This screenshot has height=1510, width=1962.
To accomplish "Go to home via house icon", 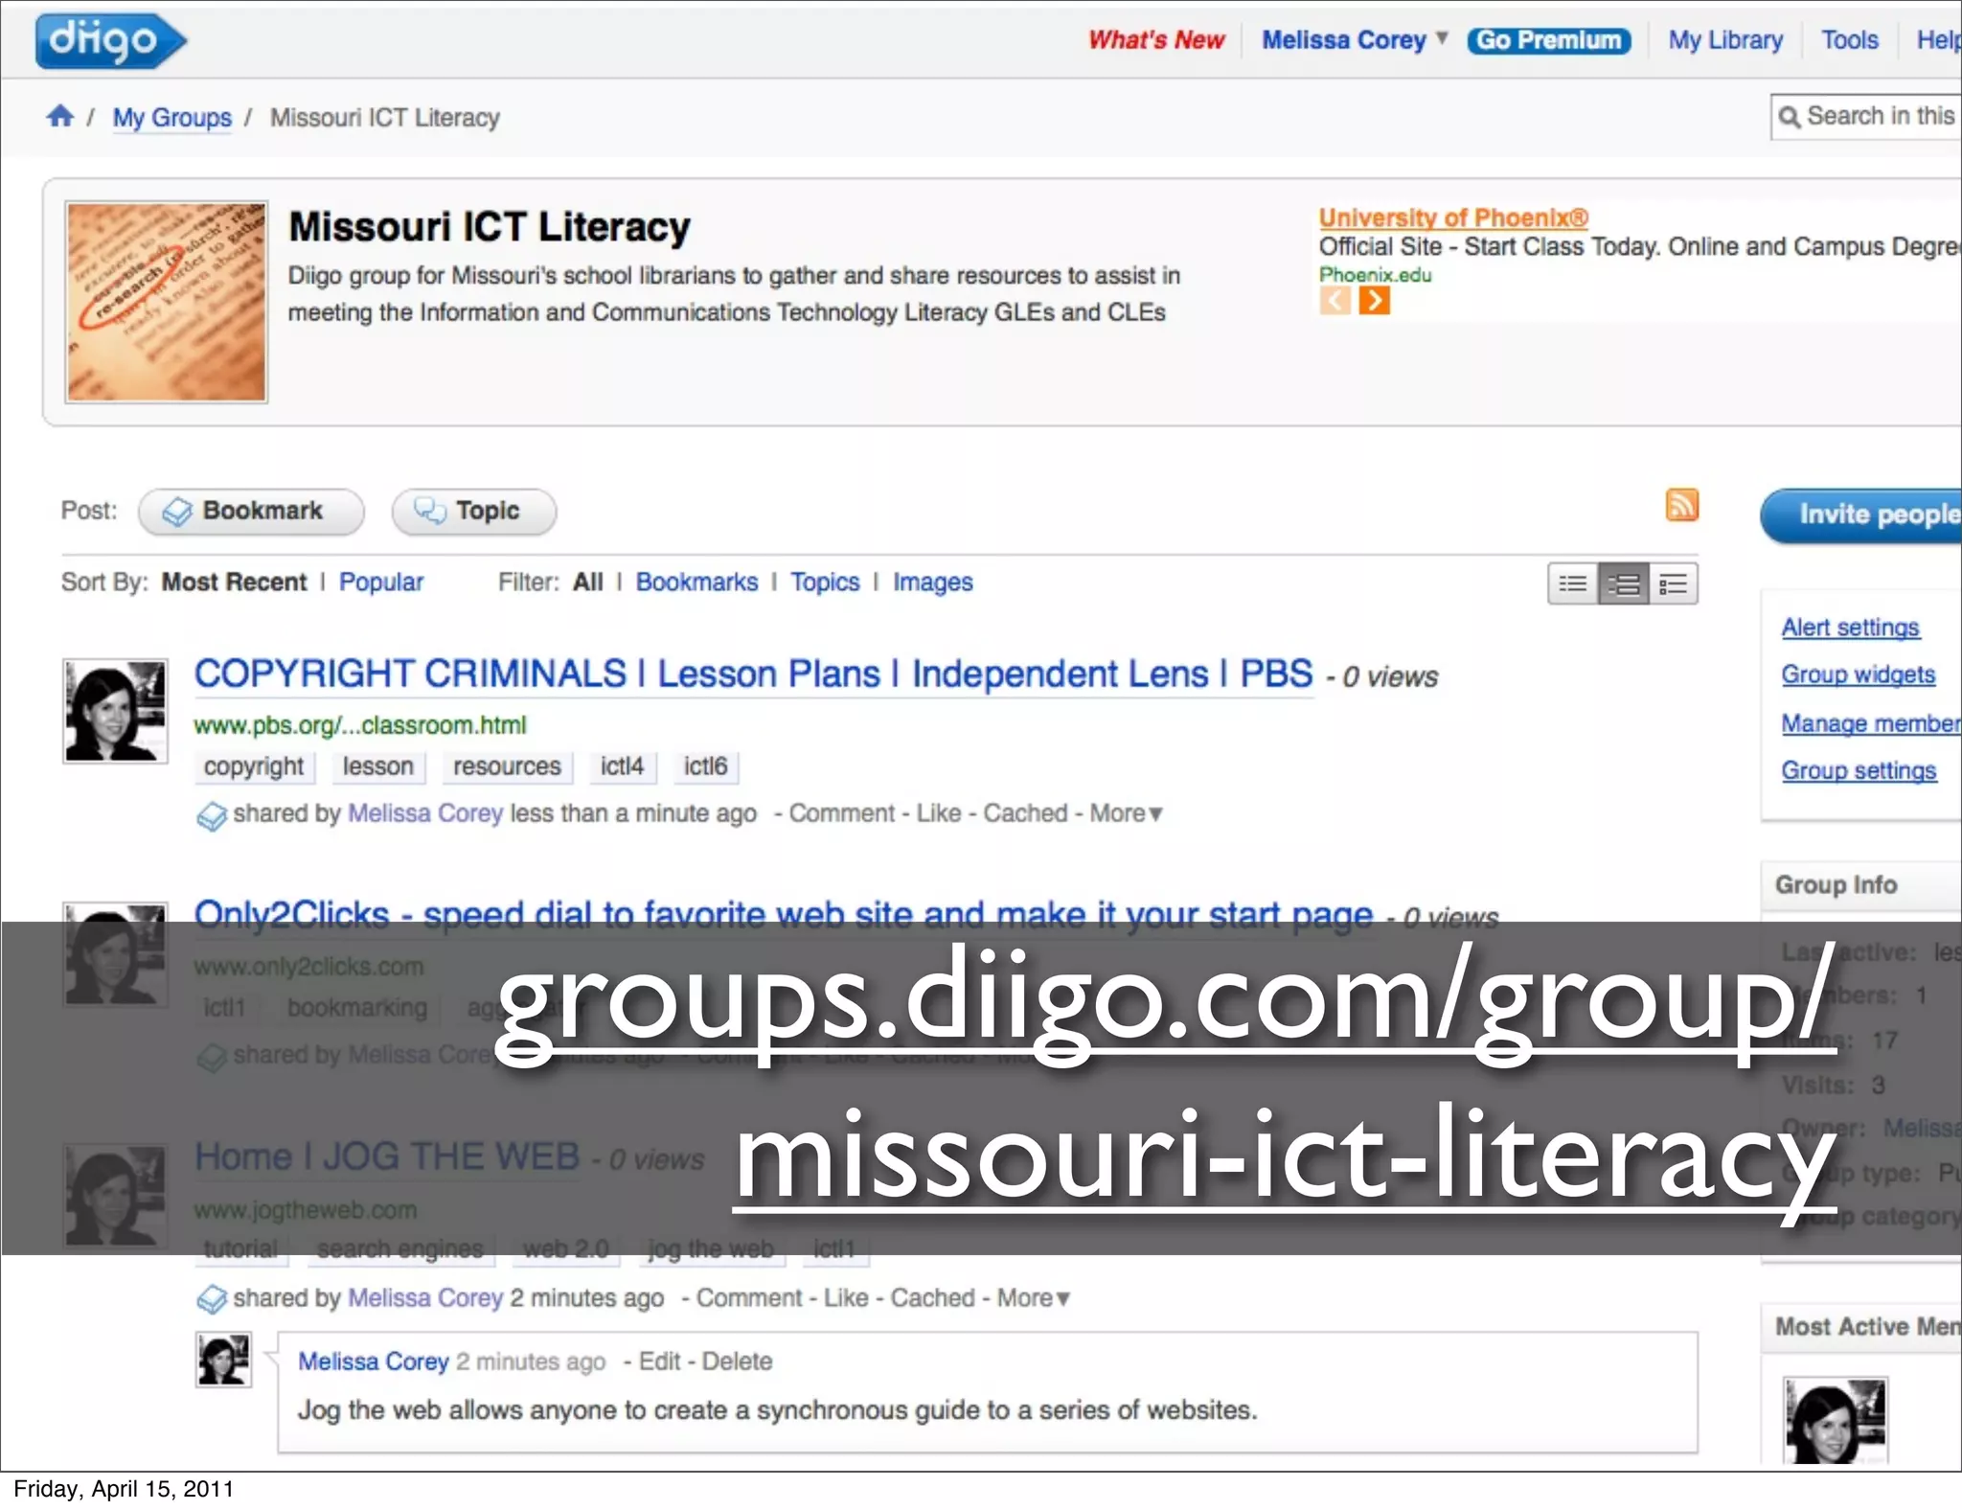I will (x=59, y=116).
